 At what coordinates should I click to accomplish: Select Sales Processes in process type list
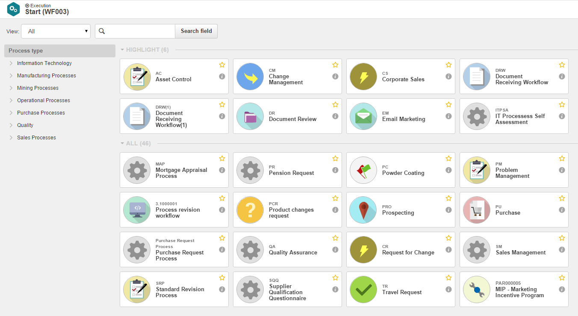tap(36, 138)
